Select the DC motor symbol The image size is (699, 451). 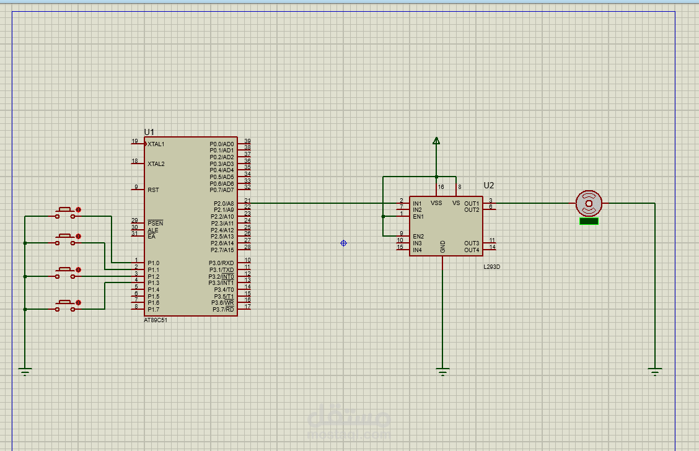[x=589, y=203]
